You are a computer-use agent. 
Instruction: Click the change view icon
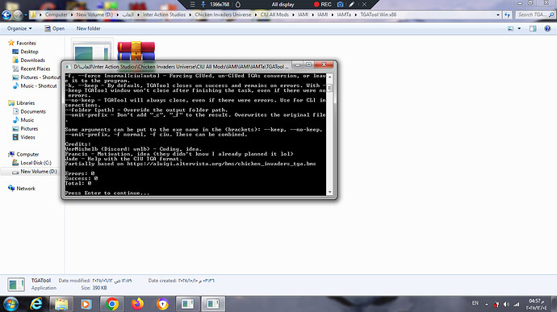[x=510, y=28]
